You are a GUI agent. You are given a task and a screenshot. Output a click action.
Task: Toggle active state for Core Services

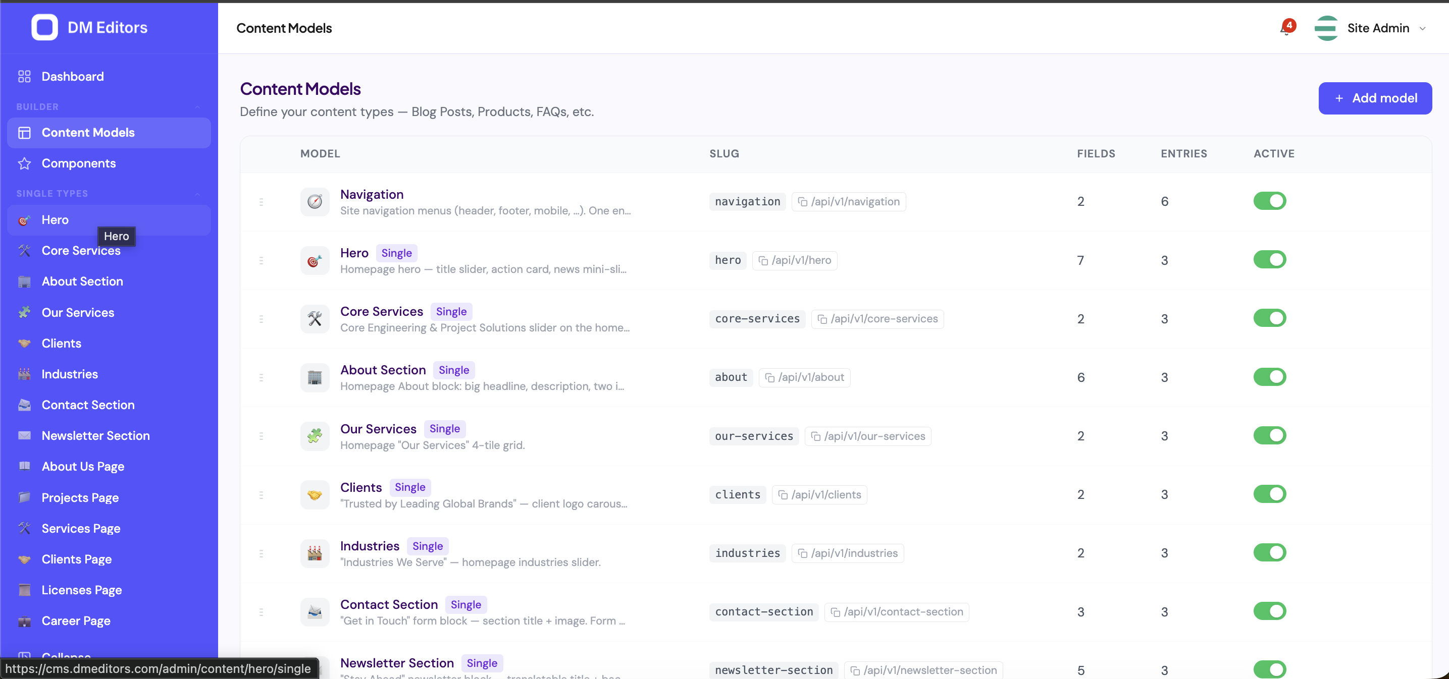[1270, 318]
